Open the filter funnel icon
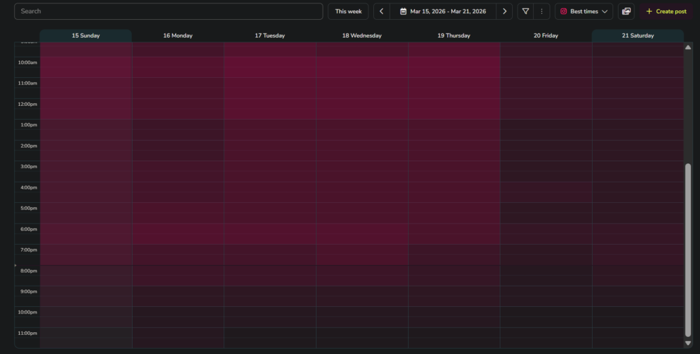The image size is (700, 354). point(526,12)
